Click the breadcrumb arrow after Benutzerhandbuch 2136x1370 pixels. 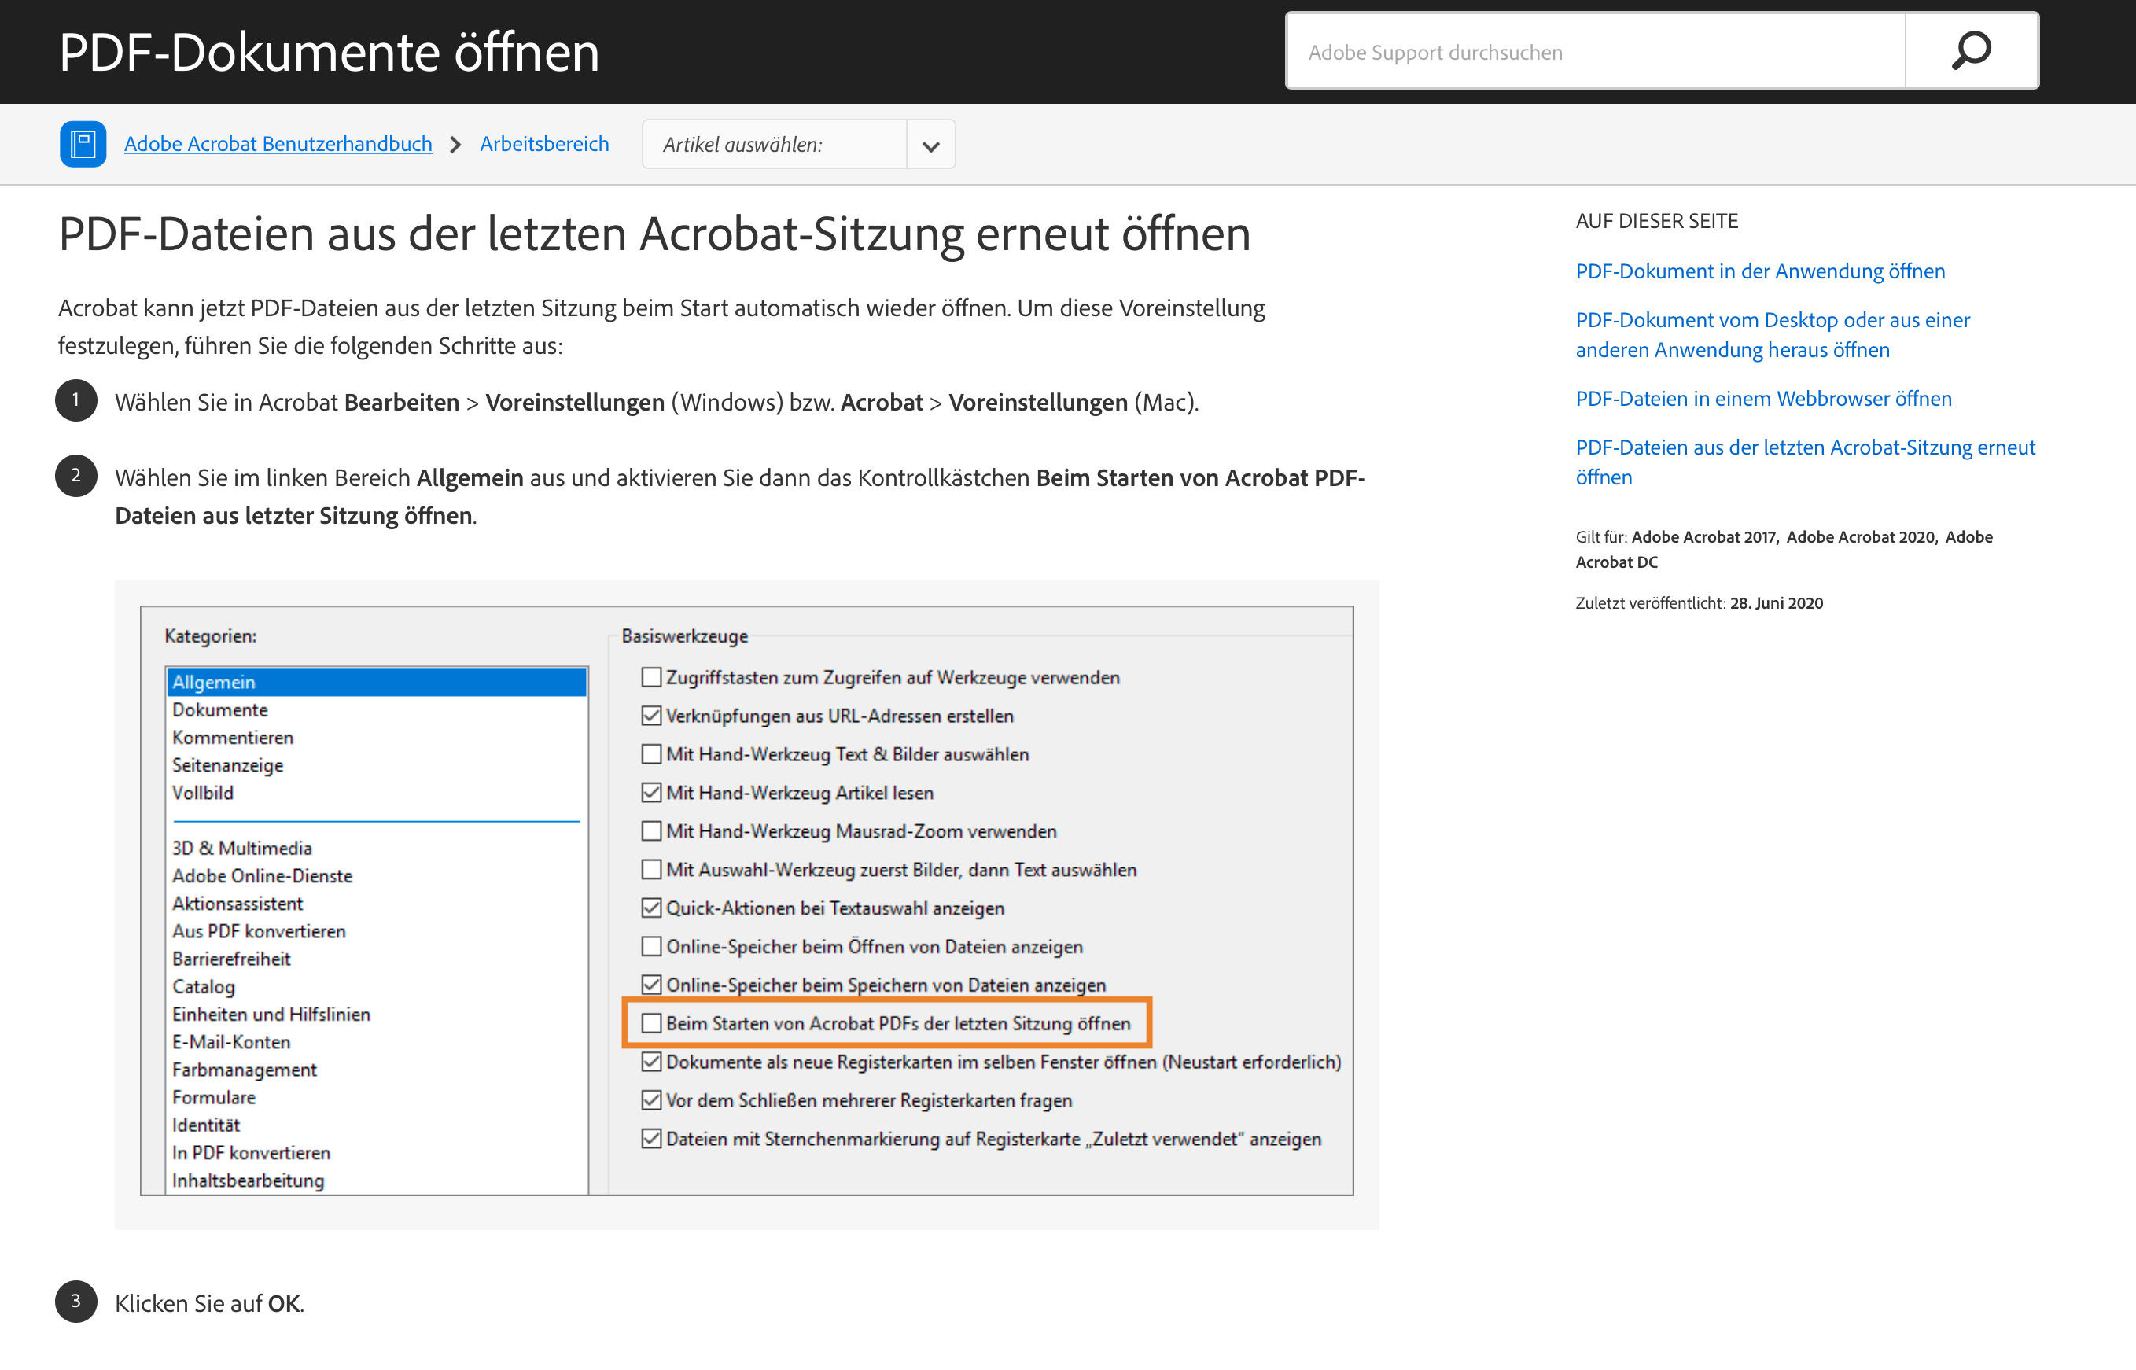[456, 143]
